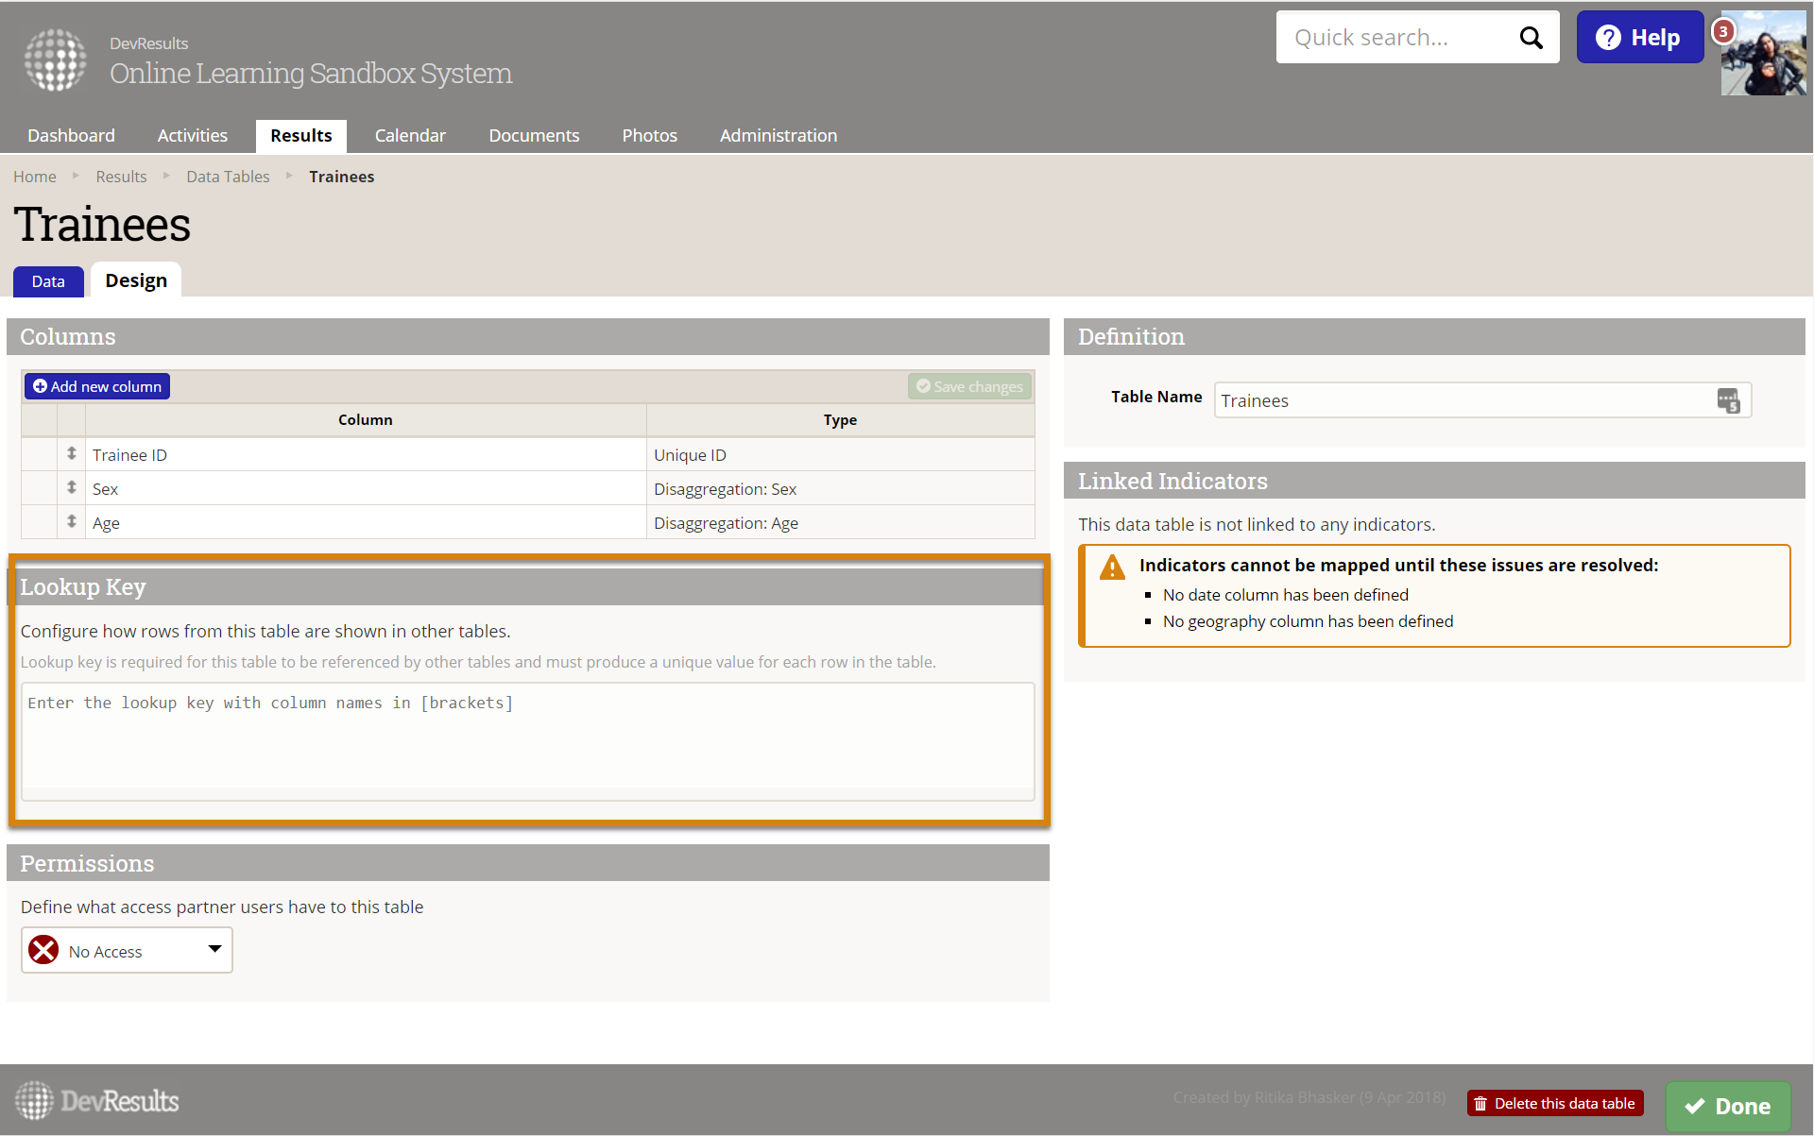Click the reorder handle for Sex row
Screen dimensions: 1814x1136
pos(72,488)
